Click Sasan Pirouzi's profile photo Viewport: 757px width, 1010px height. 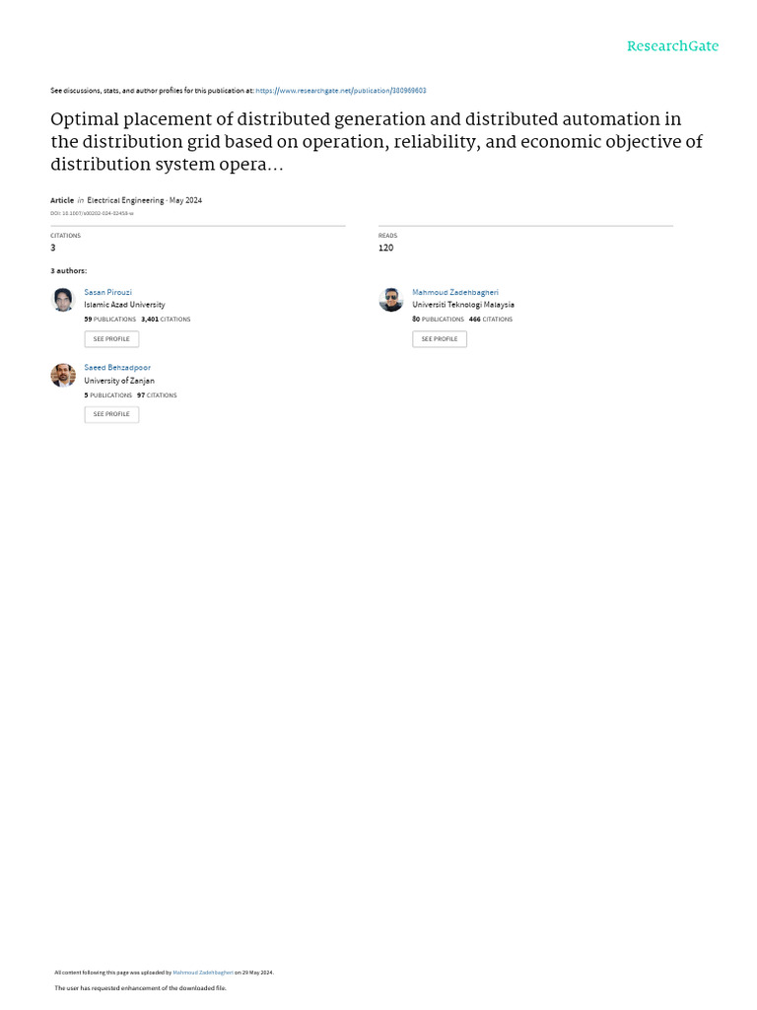pos(63,300)
